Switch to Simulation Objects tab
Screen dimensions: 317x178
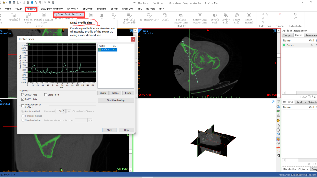tap(296, 169)
